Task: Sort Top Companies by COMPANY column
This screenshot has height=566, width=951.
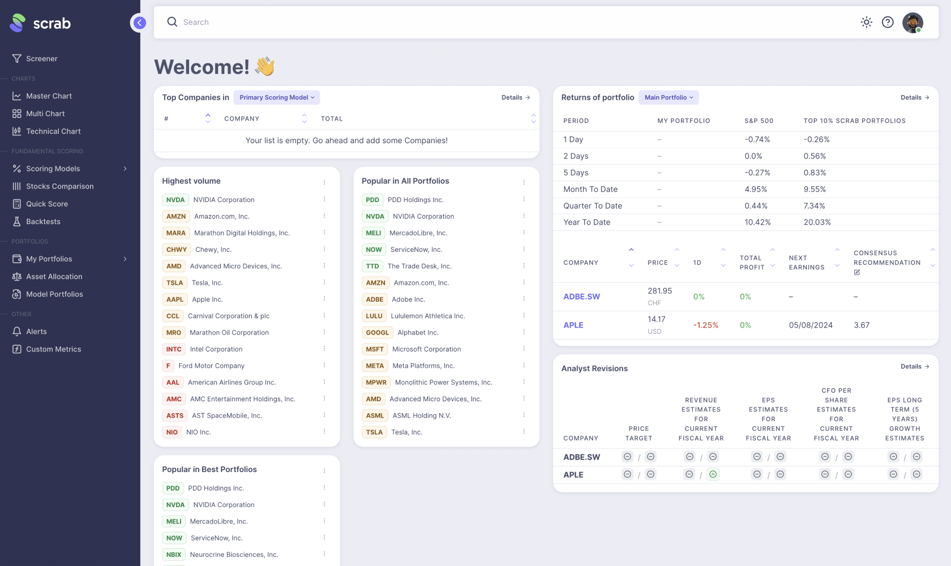Action: pos(305,118)
